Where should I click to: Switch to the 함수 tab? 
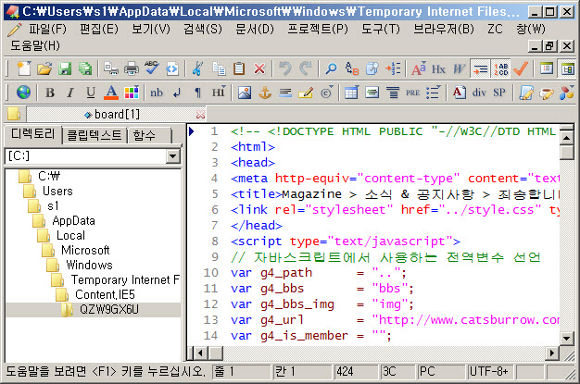[144, 135]
